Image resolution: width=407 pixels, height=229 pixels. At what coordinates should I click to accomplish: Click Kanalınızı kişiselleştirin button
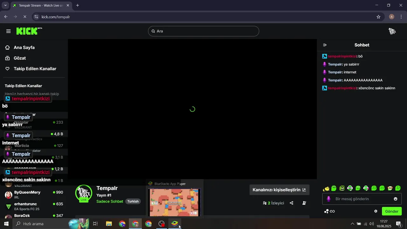tap(279, 190)
